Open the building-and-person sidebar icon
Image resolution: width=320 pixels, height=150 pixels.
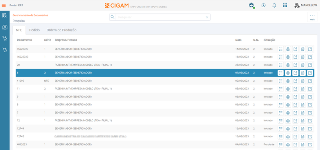(x=4, y=16)
